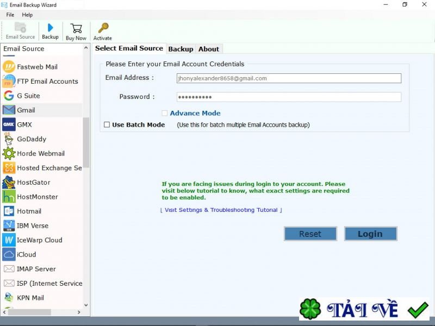
Task: Choose Horde Webmail gear icon
Action: coord(9,153)
